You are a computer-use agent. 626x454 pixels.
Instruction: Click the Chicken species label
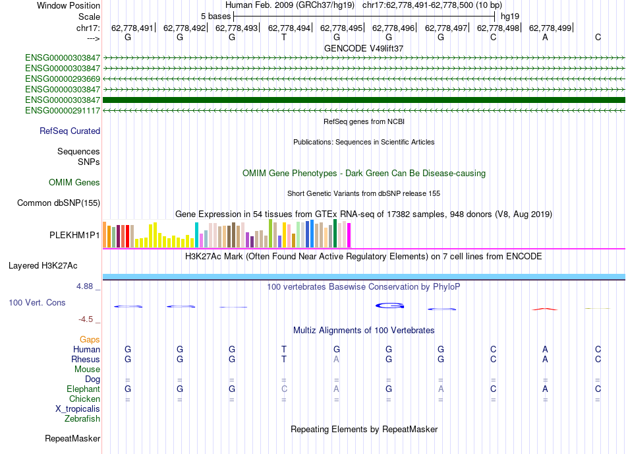tap(84, 399)
